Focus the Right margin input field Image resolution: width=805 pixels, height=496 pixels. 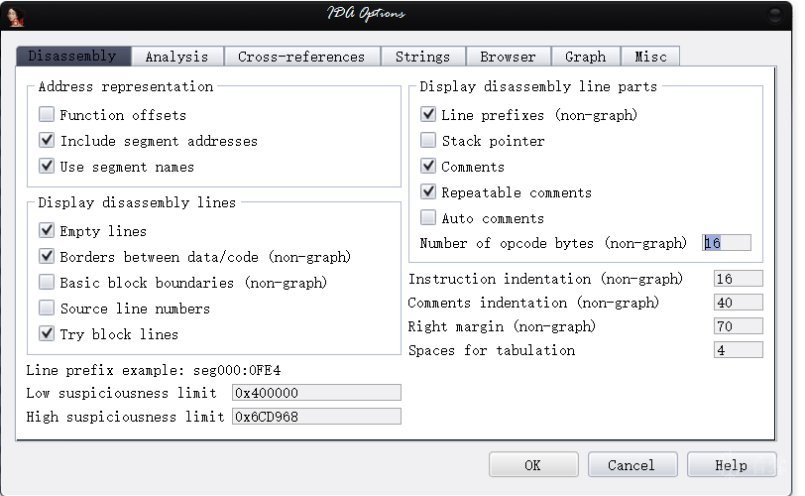[738, 326]
